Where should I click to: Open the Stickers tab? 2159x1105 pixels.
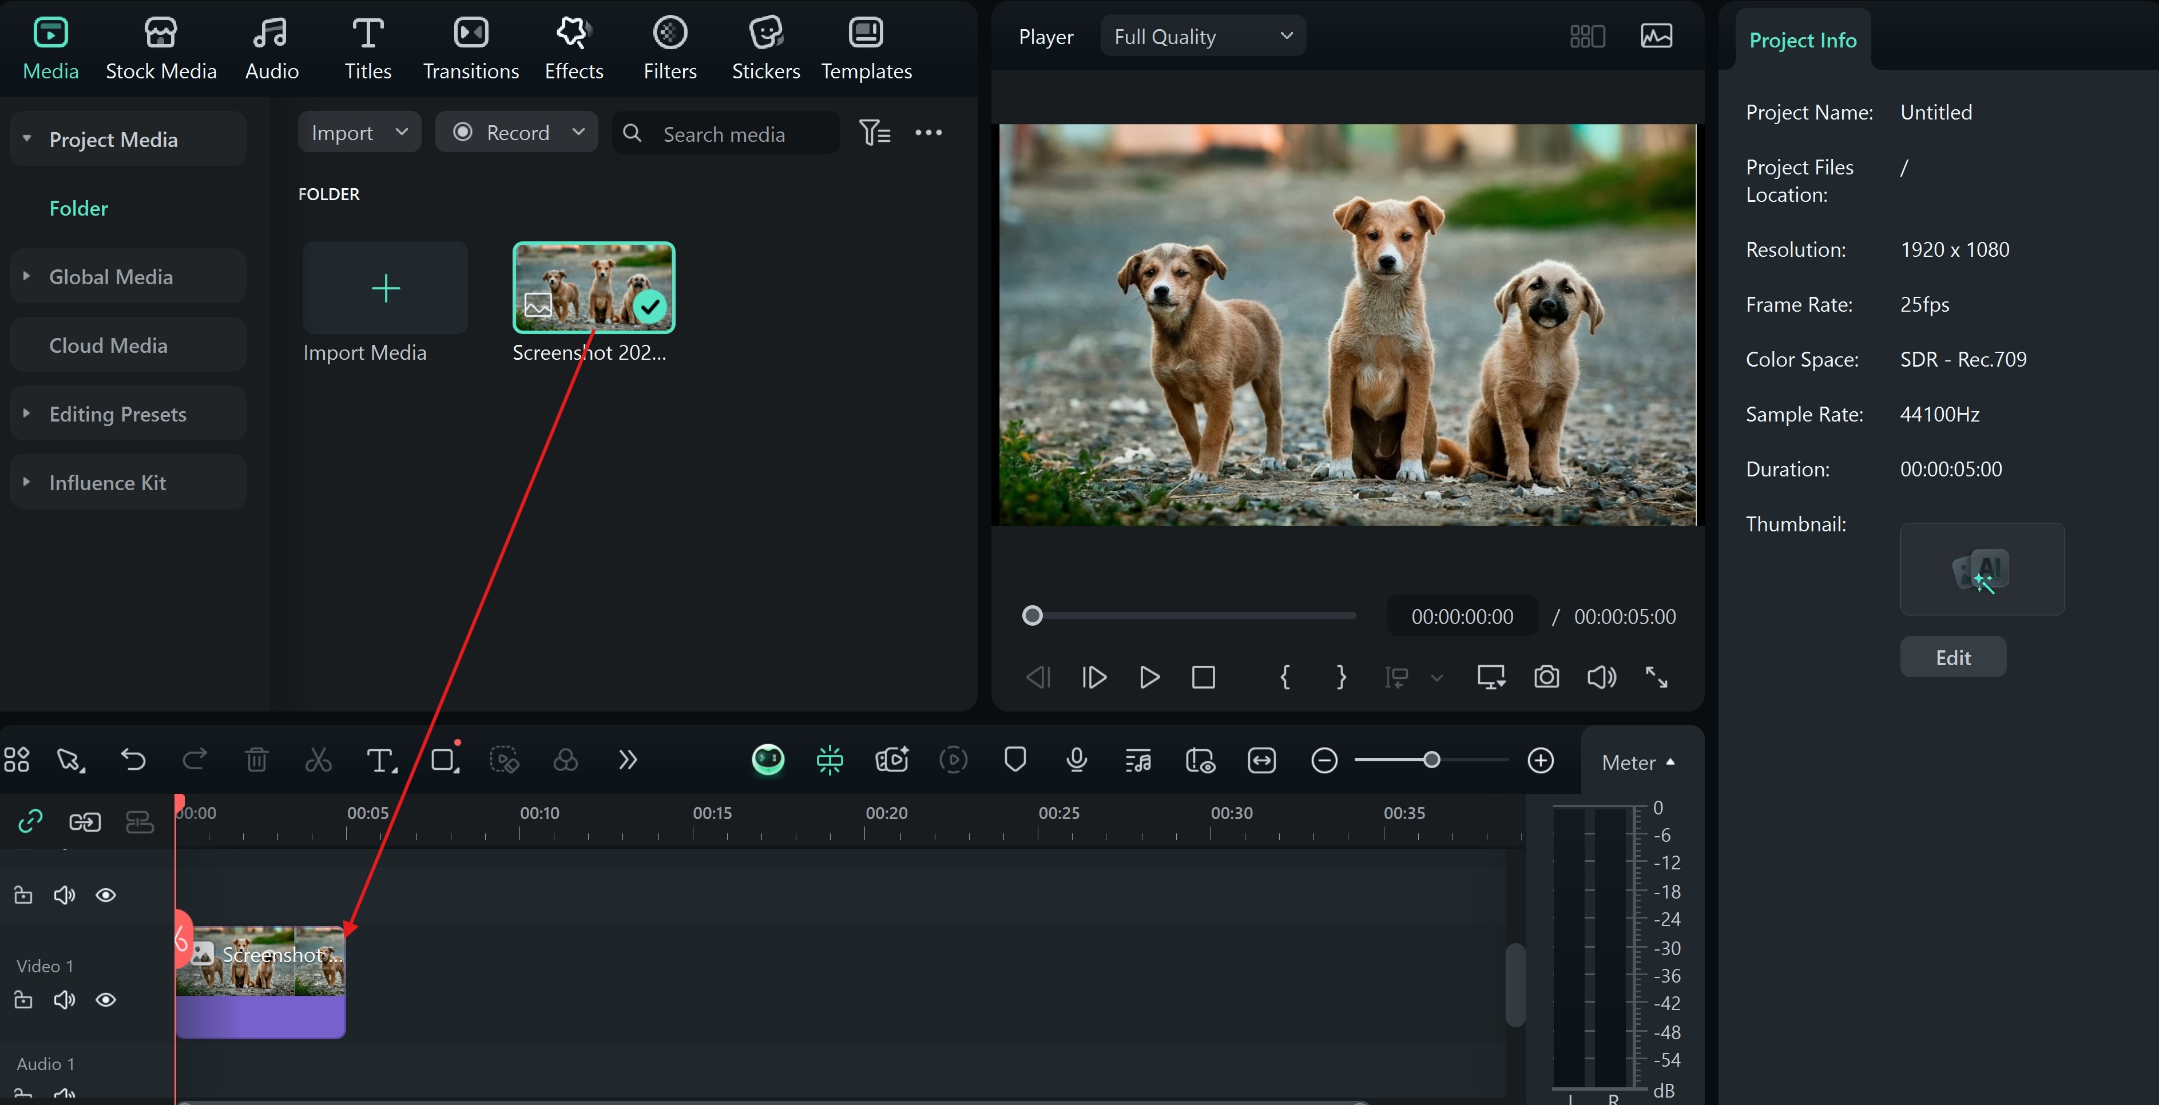coord(766,49)
